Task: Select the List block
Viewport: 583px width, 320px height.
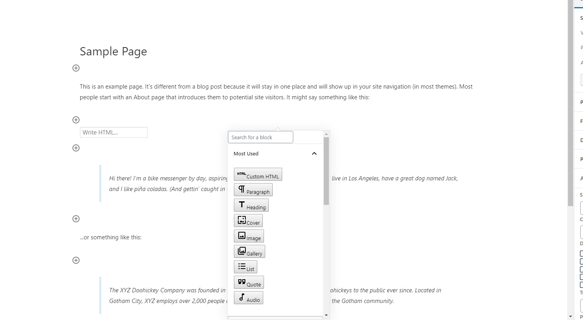Action: (x=245, y=267)
